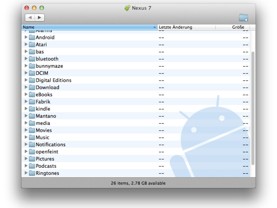Viewport: 277px width, 208px height.
Task: Click the bas folder icon
Action: (32, 52)
